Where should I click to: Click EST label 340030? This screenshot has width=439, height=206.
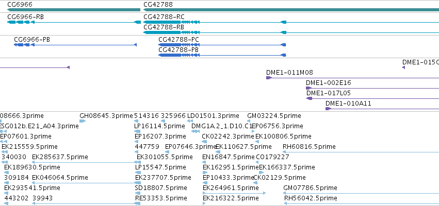[x=14, y=158]
